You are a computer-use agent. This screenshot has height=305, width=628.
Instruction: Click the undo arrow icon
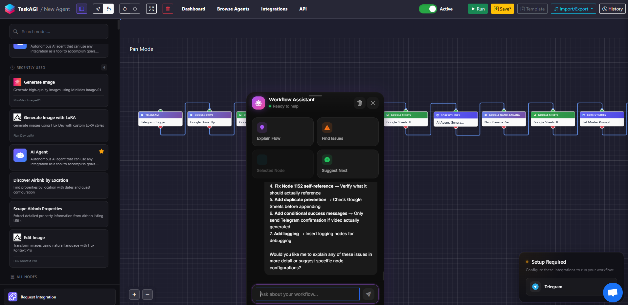tap(124, 9)
